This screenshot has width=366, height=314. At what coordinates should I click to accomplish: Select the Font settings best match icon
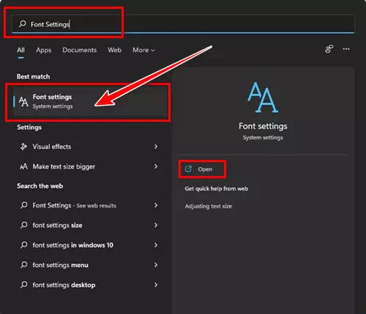pyautogui.click(x=23, y=101)
